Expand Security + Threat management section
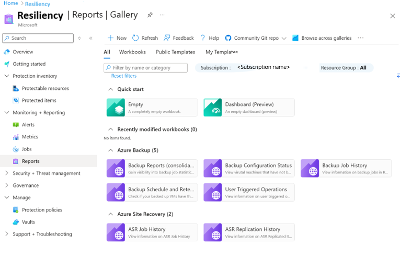Image resolution: width=400 pixels, height=257 pixels. tap(7, 173)
